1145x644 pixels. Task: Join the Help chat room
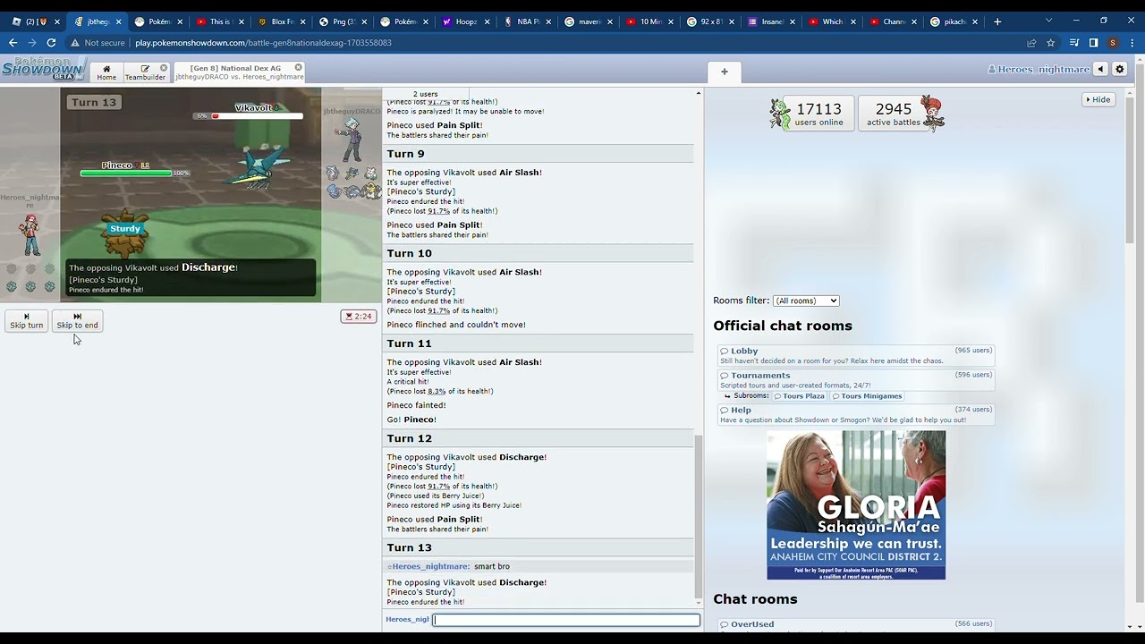click(x=856, y=415)
